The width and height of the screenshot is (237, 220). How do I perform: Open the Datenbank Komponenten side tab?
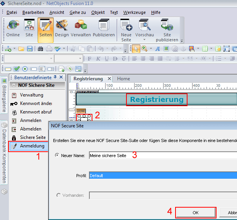coord(4,153)
